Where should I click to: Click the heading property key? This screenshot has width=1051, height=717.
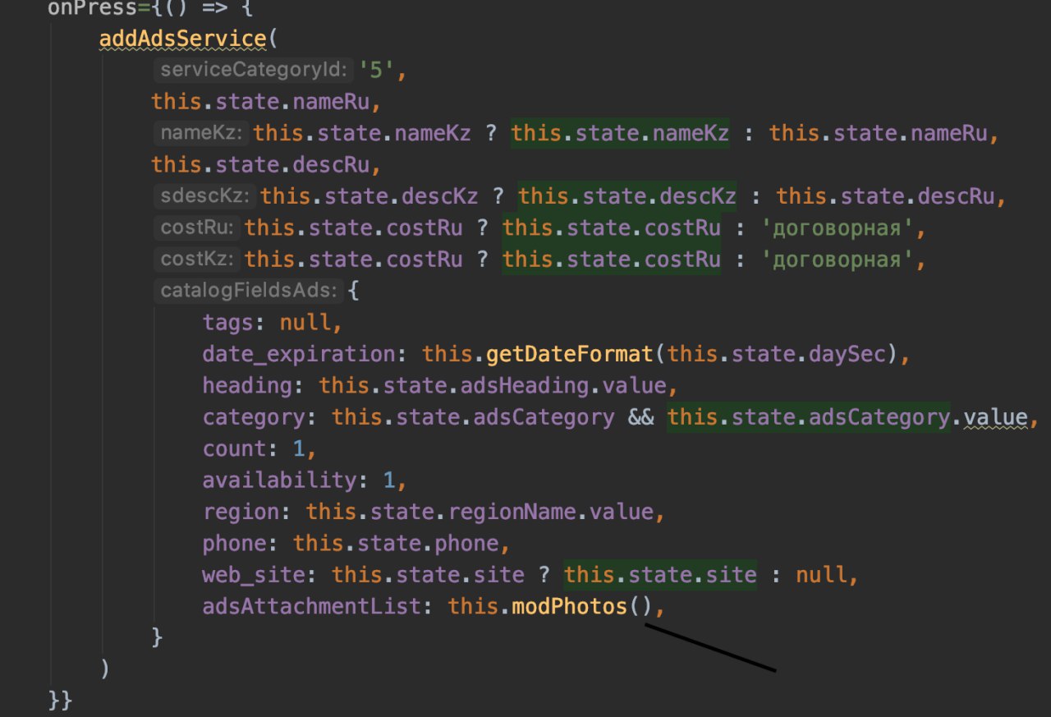tap(248, 386)
